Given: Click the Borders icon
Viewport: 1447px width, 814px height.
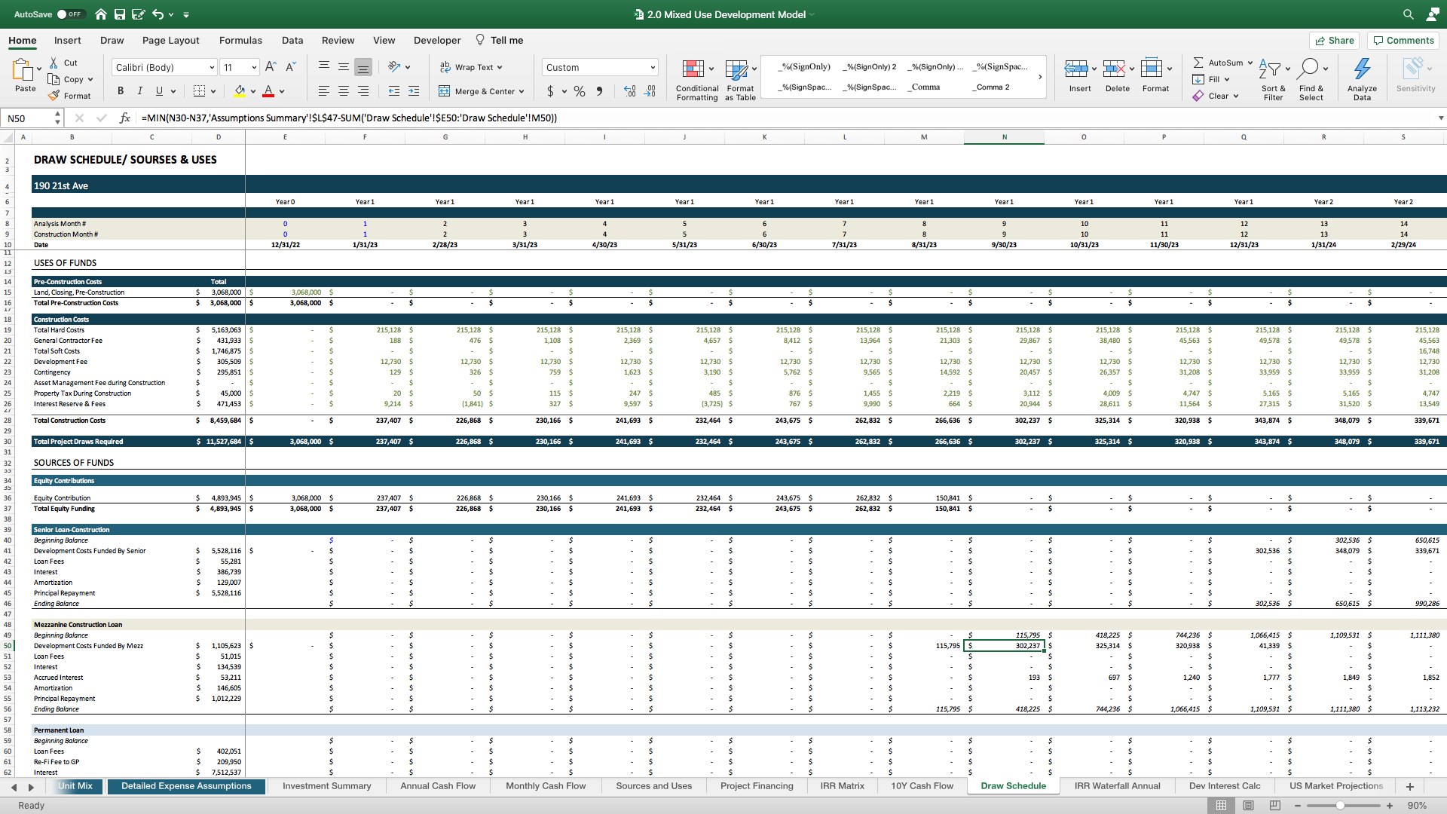Looking at the screenshot, I should [x=199, y=91].
